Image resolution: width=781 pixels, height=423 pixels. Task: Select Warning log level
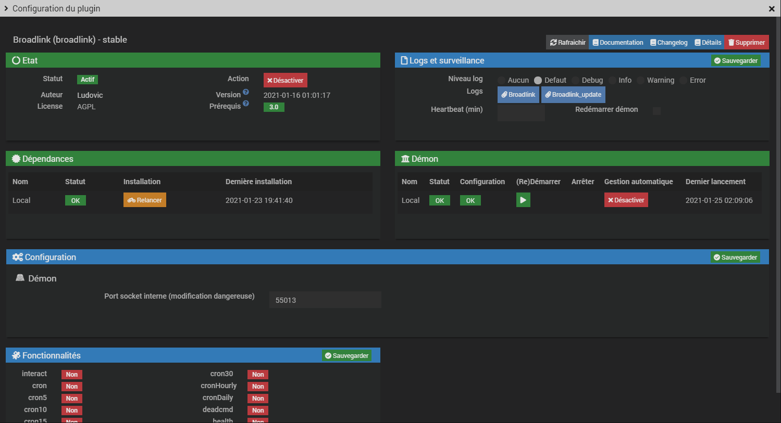pyautogui.click(x=641, y=80)
